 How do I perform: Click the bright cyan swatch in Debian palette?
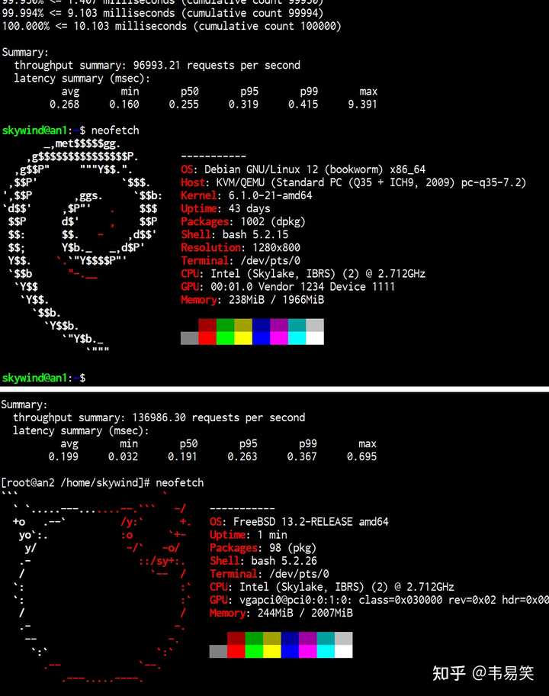[x=297, y=338]
